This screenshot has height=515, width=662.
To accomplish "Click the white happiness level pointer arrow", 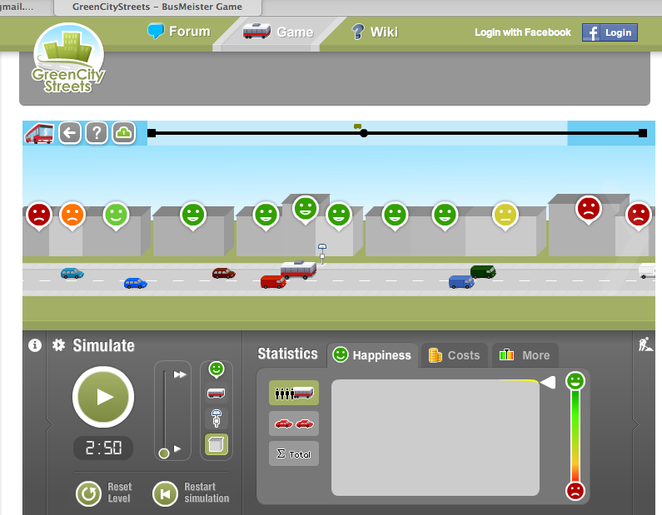I will pyautogui.click(x=548, y=382).
